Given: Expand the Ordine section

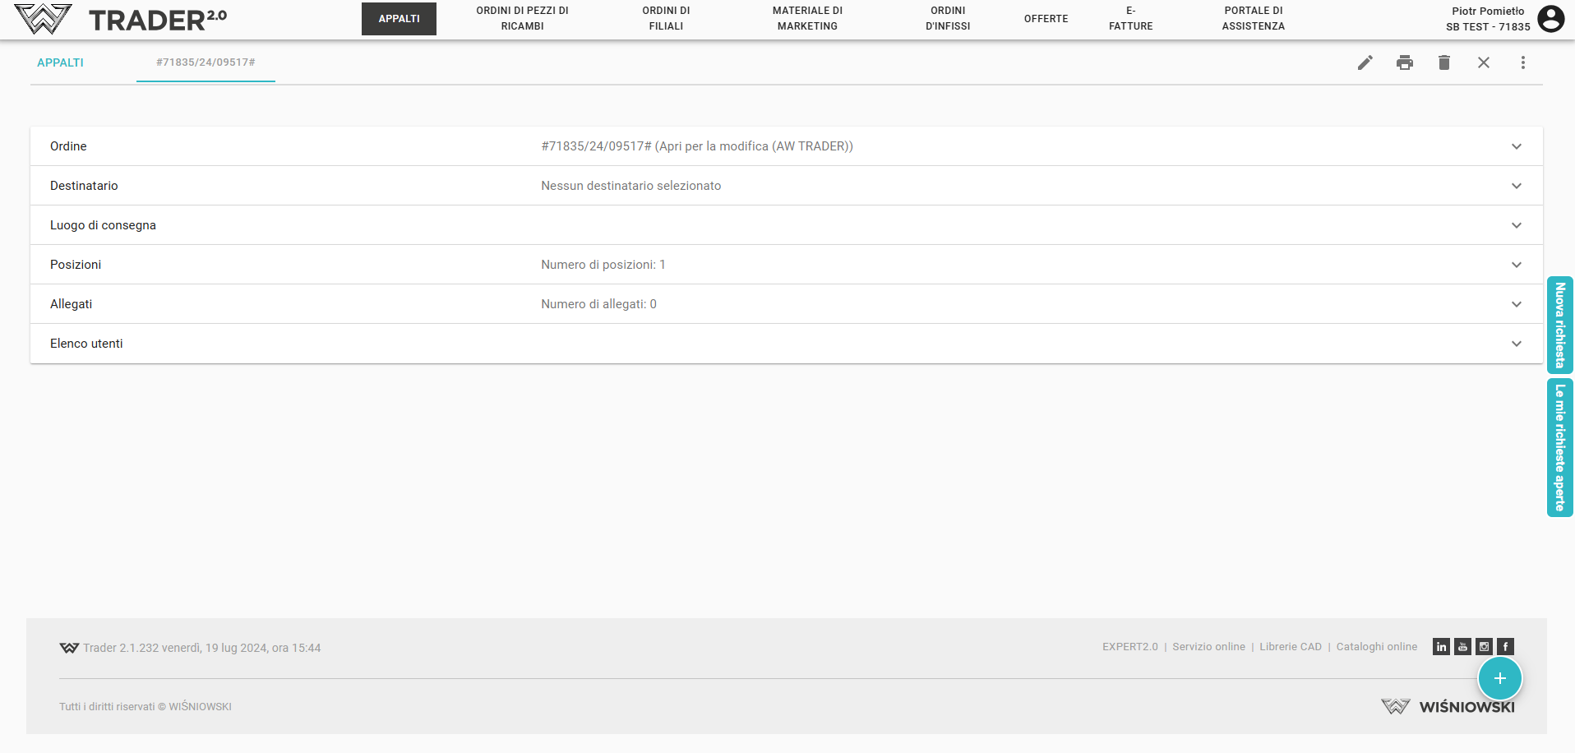Looking at the screenshot, I should click(x=1516, y=146).
